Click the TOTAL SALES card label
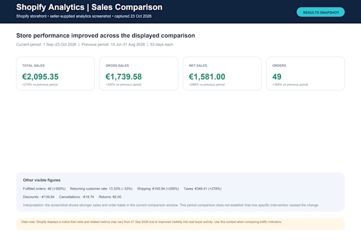 point(33,66)
